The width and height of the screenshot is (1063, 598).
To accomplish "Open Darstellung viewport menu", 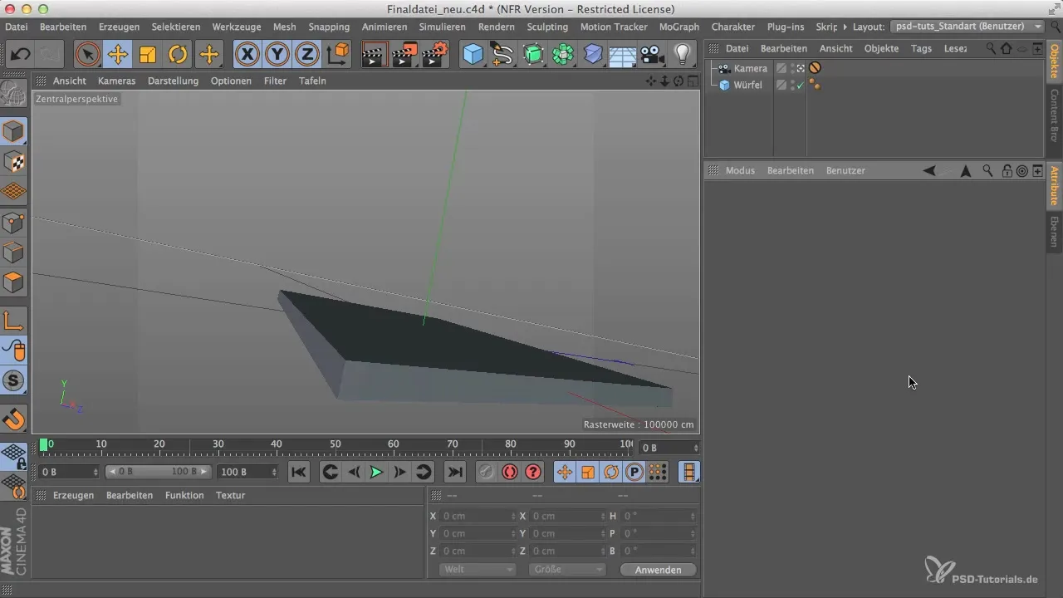I will (173, 81).
